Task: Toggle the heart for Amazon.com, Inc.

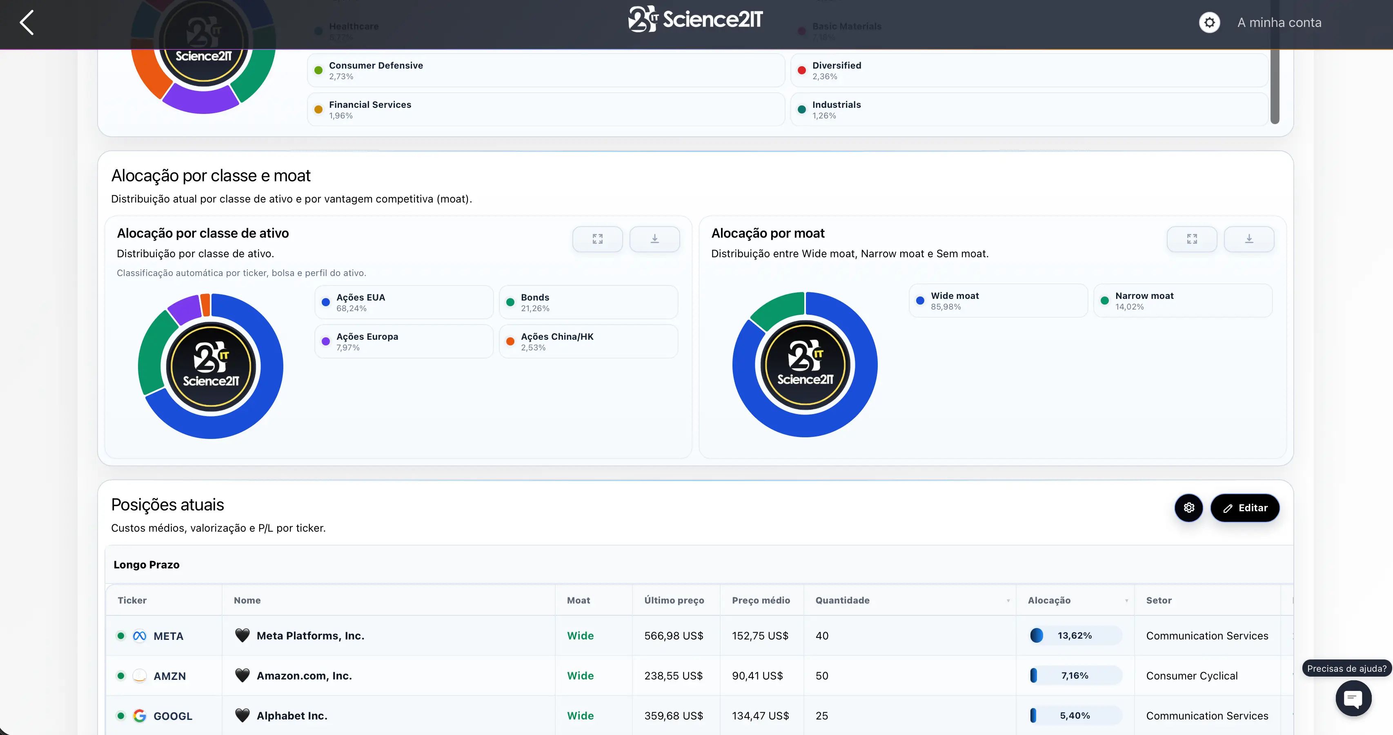Action: point(242,675)
